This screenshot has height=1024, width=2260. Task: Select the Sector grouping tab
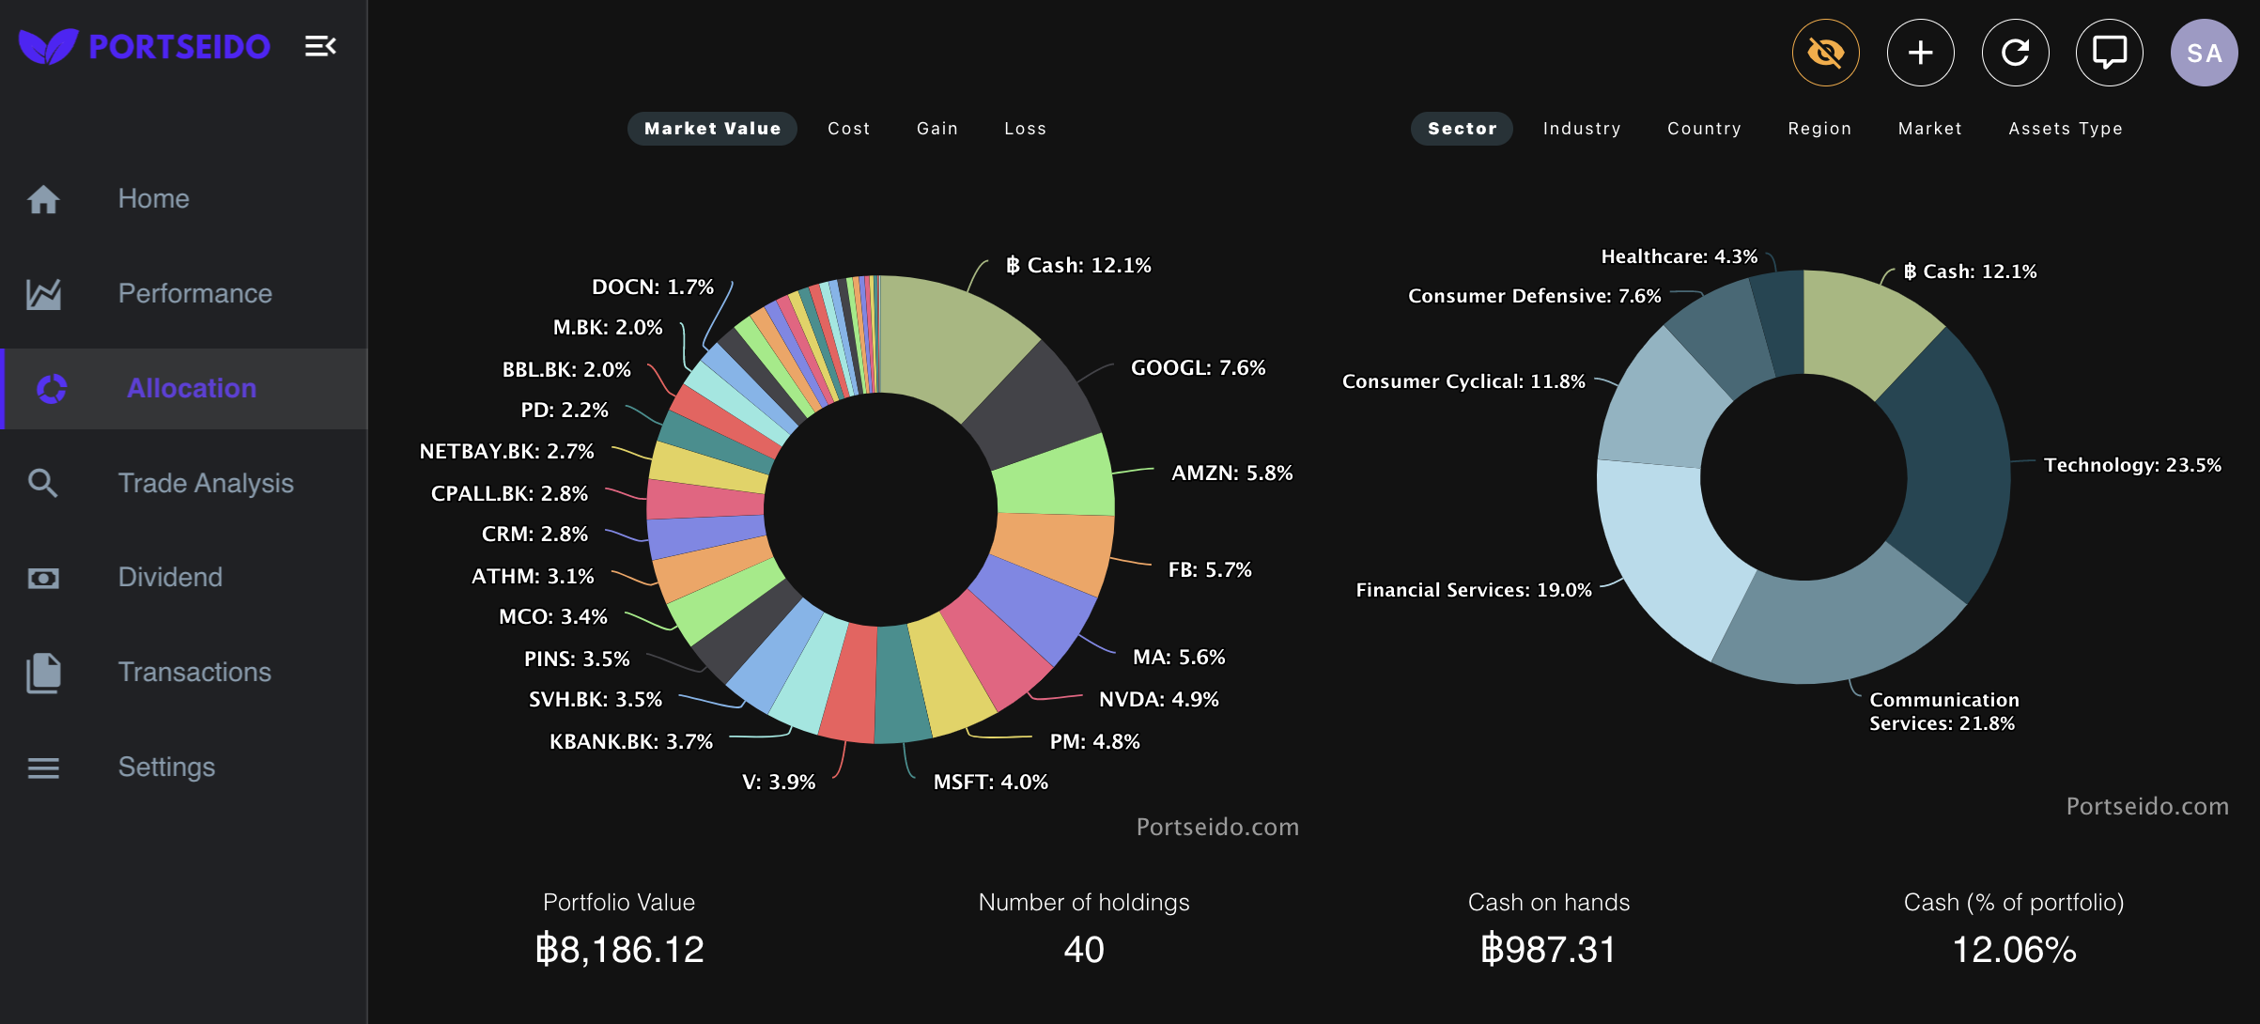(x=1462, y=129)
